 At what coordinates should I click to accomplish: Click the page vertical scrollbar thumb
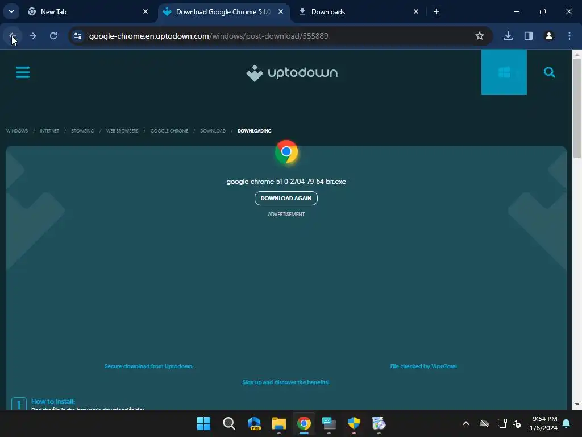577,108
